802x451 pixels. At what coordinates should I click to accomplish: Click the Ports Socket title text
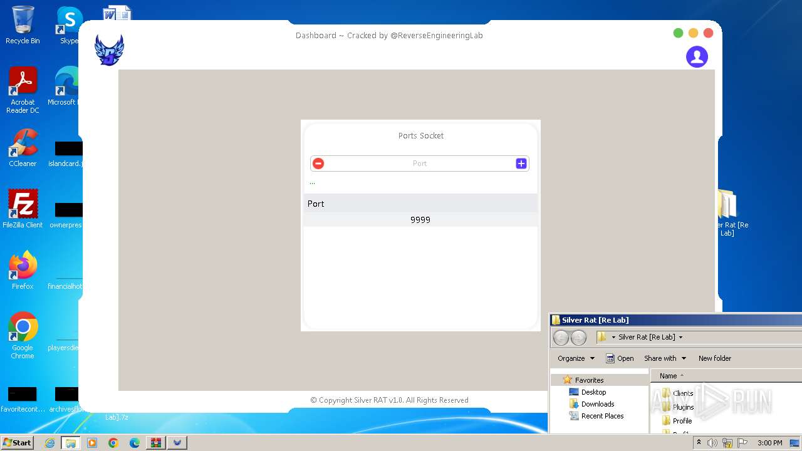421,135
